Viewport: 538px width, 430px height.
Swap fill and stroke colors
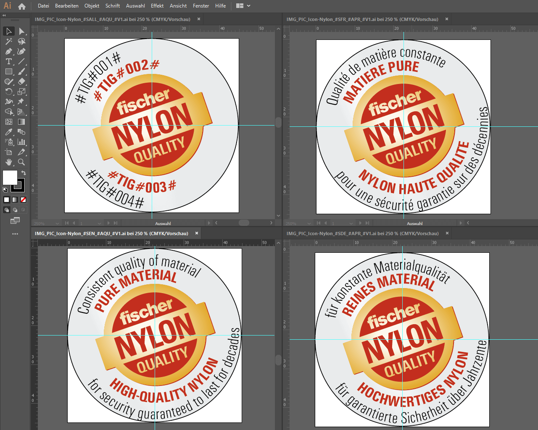(24, 173)
